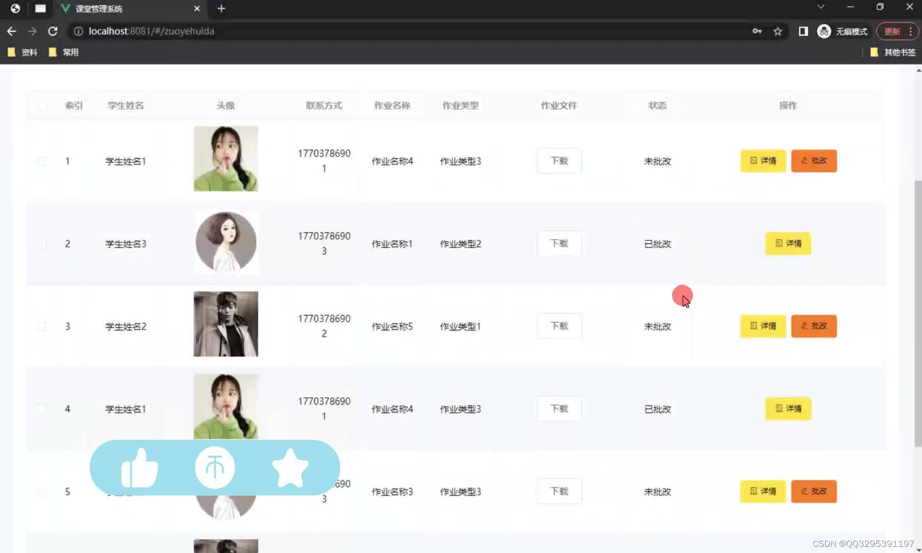Click 下载 for row 2 作业名称1
Image resolution: width=922 pixels, height=553 pixels.
(x=559, y=243)
